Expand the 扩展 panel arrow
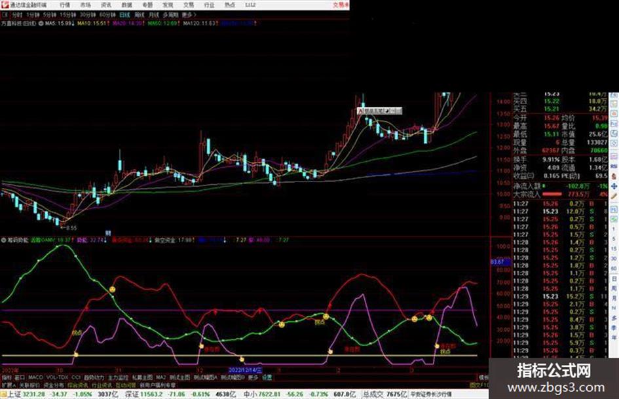Image resolution: width=619 pixels, height=399 pixels. (x=9, y=385)
